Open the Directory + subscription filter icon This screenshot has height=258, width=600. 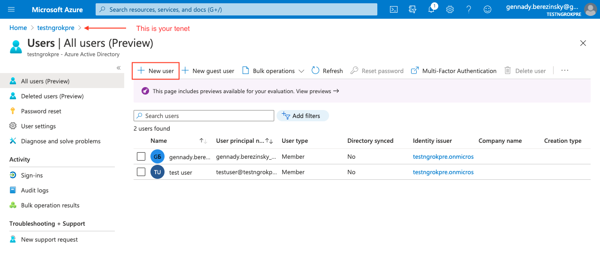coord(412,9)
